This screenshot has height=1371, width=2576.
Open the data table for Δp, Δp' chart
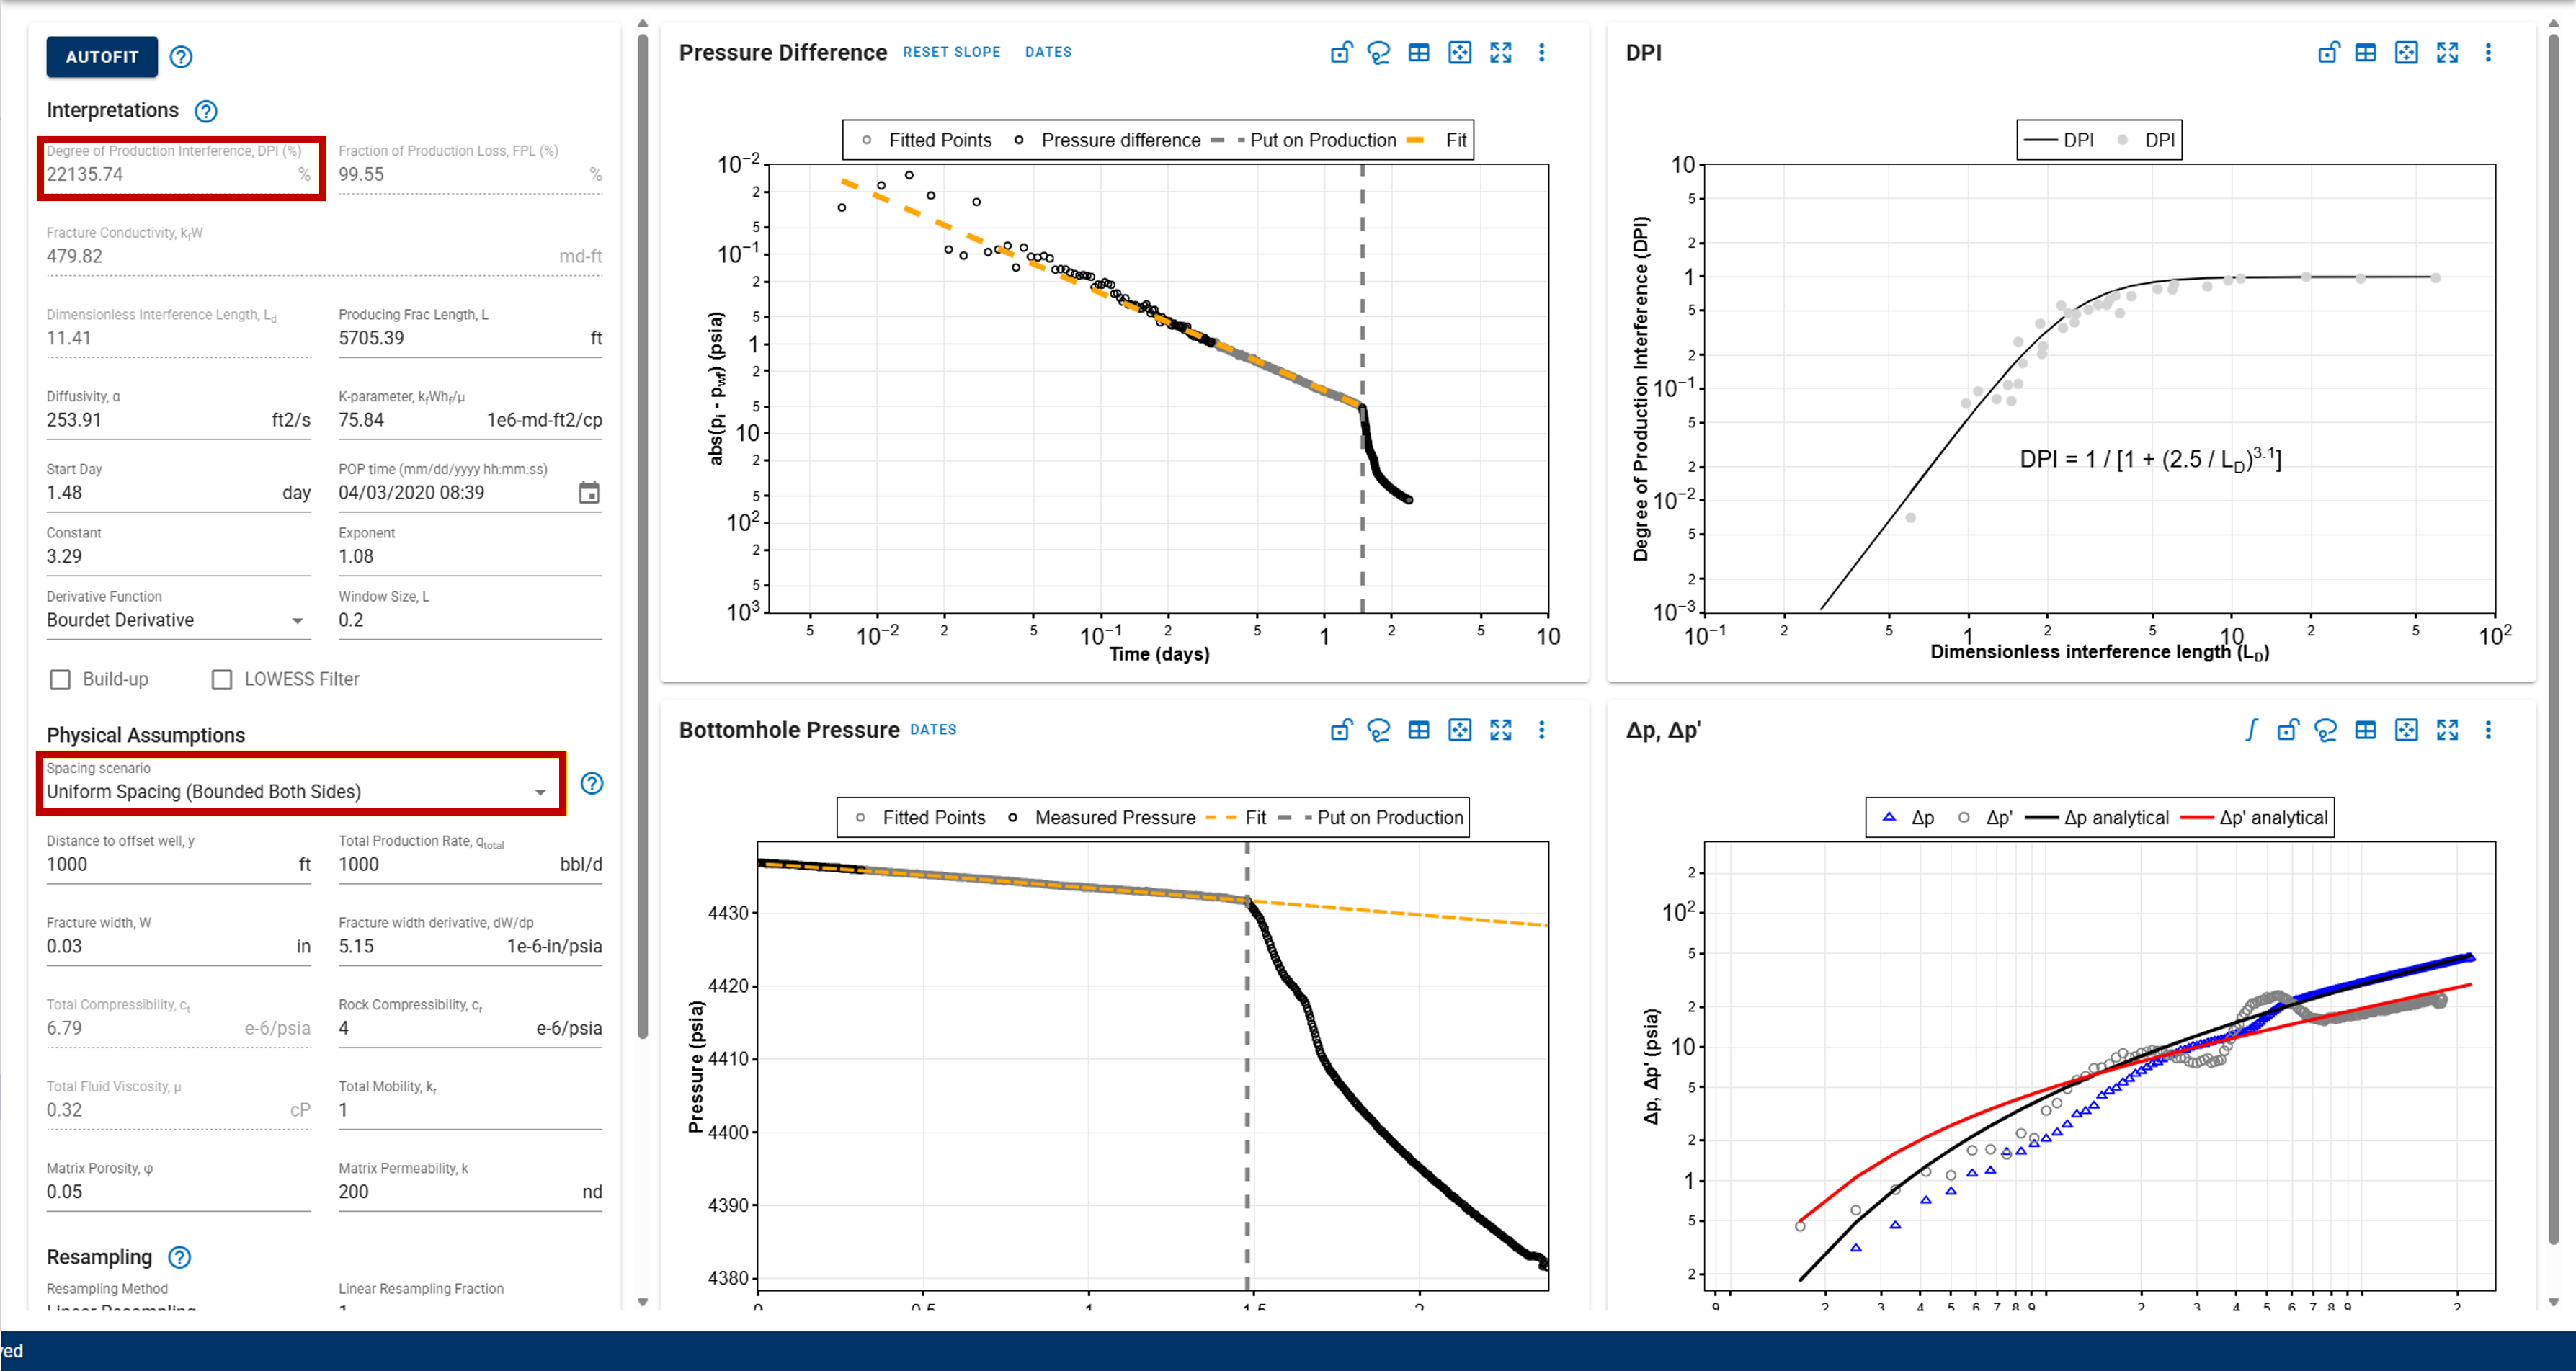pos(2366,730)
